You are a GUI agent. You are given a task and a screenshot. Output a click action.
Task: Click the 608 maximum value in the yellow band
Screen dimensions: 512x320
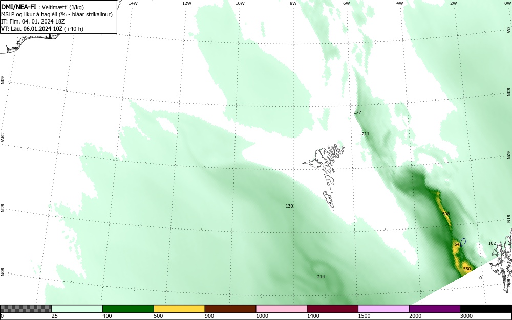click(x=446, y=214)
